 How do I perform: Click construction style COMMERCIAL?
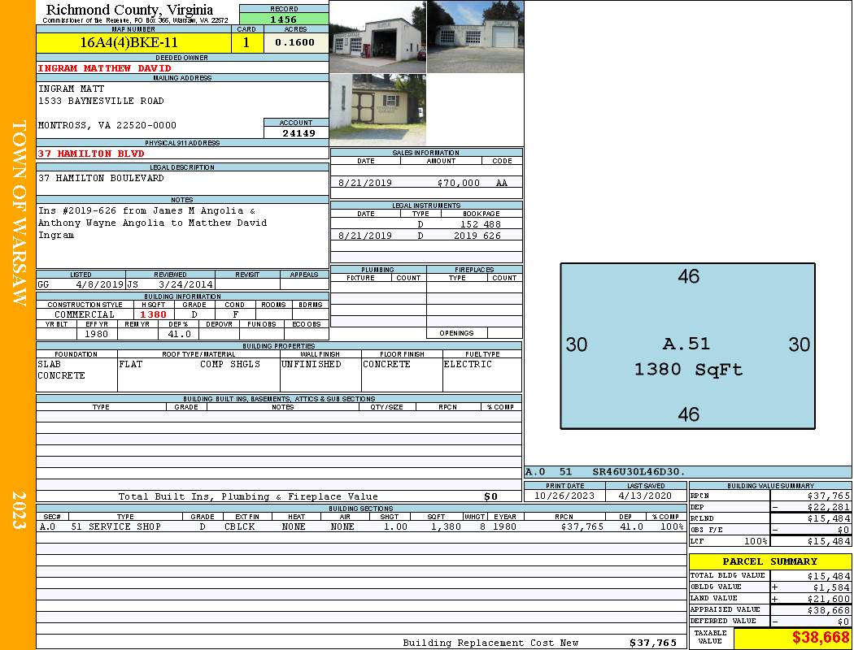85,314
